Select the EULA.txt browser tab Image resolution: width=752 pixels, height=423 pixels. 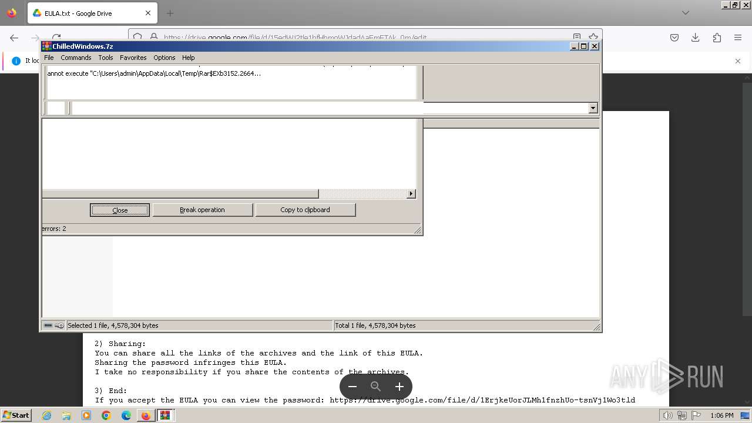(92, 13)
